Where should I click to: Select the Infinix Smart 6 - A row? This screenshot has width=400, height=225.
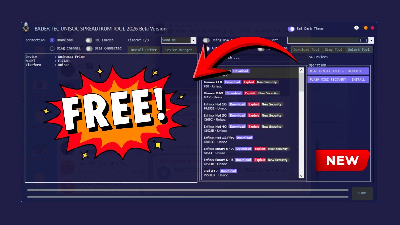(250, 151)
